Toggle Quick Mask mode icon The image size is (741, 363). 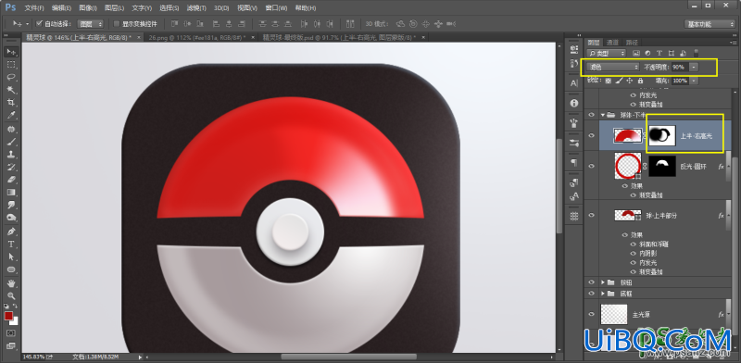pos(11,333)
